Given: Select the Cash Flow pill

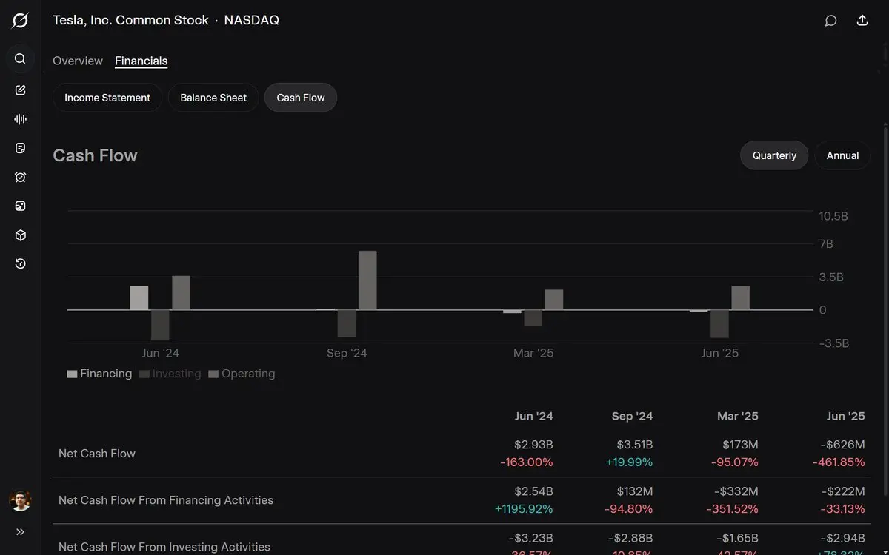Looking at the screenshot, I should click(x=301, y=98).
